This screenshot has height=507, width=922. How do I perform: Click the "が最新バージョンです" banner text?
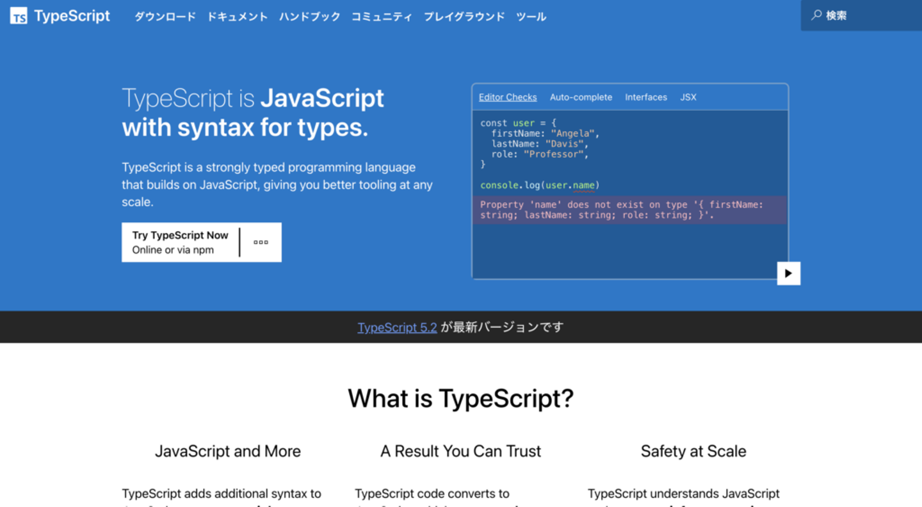click(x=503, y=327)
